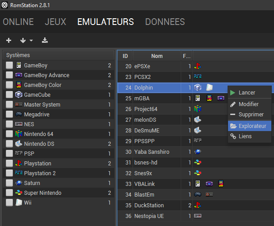This screenshot has height=226, width=274.
Task: Select the DuckStation emulator name
Action: coord(149,205)
